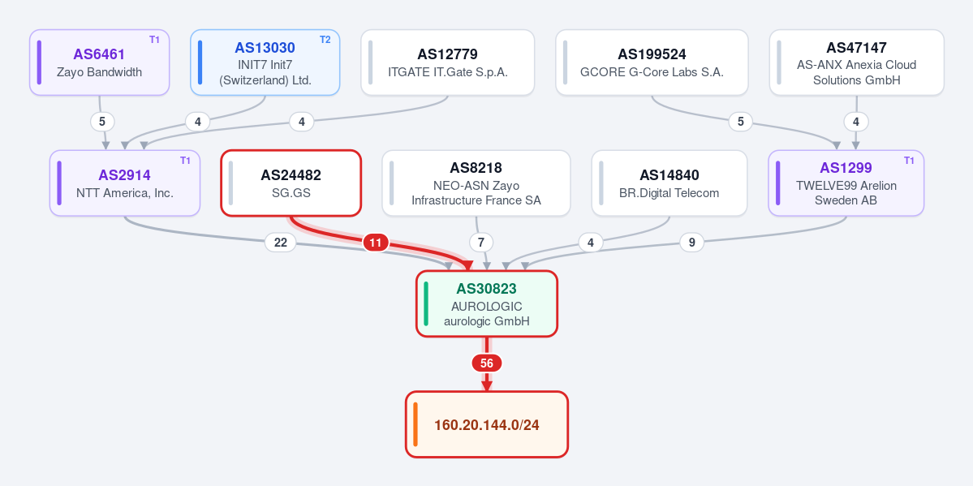
Task: Click the red 11 edge label
Action: pos(375,243)
